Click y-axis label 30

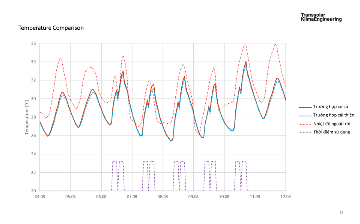(x=33, y=99)
